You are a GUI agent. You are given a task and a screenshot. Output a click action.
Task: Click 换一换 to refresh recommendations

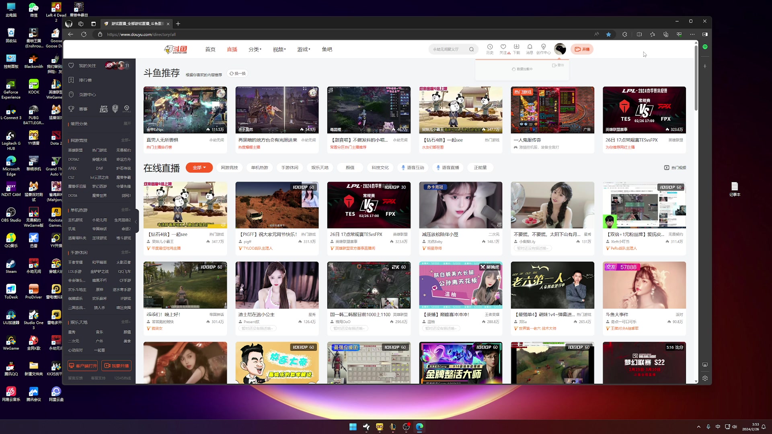coord(238,74)
